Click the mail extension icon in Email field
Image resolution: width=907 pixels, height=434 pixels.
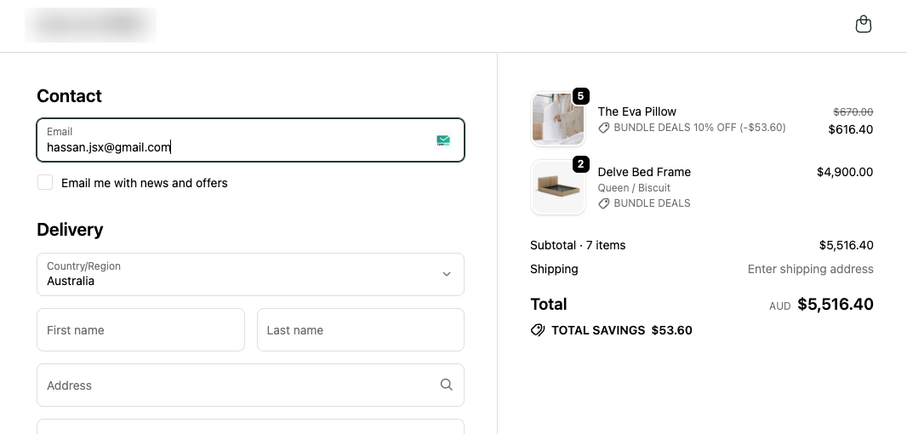pos(443,140)
